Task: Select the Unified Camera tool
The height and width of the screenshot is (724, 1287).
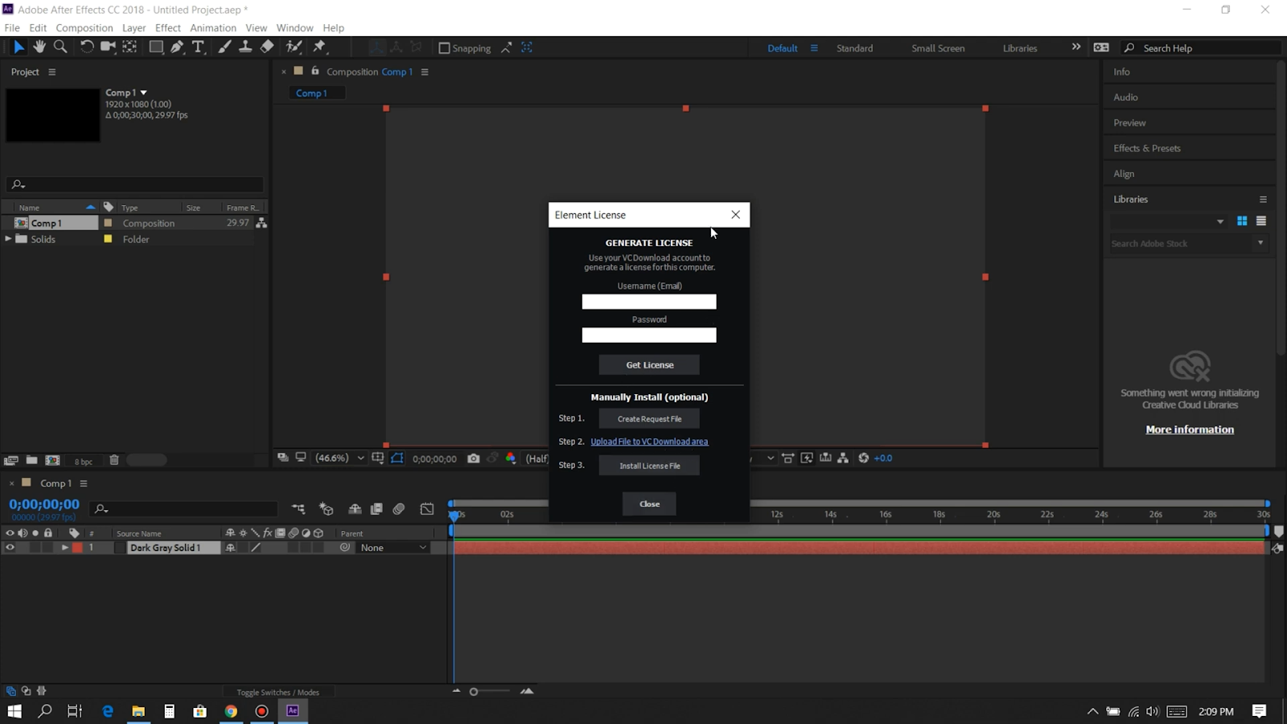Action: [x=108, y=47]
